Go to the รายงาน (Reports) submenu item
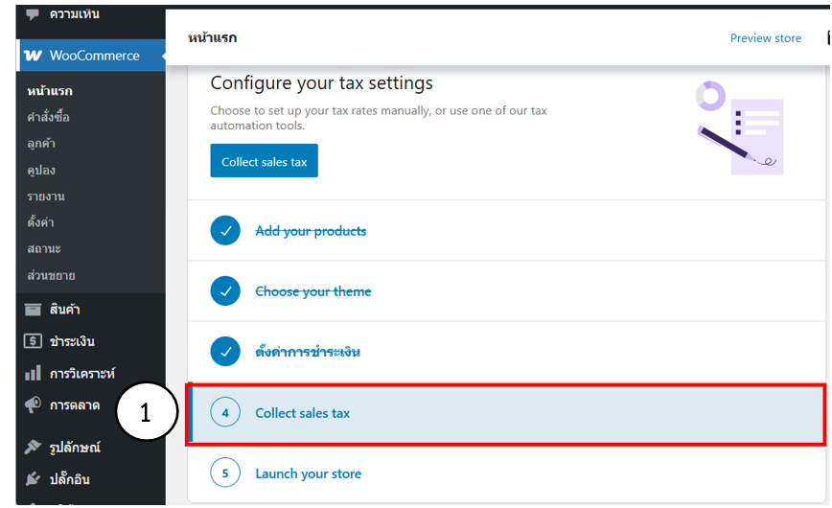832x508 pixels. click(x=46, y=196)
